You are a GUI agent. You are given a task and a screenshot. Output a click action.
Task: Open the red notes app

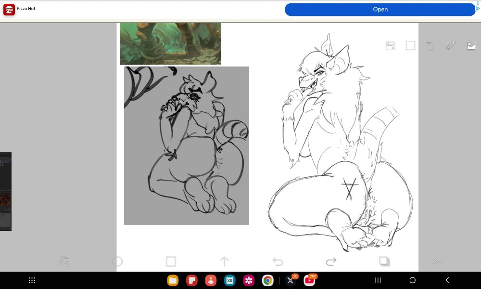(x=192, y=280)
